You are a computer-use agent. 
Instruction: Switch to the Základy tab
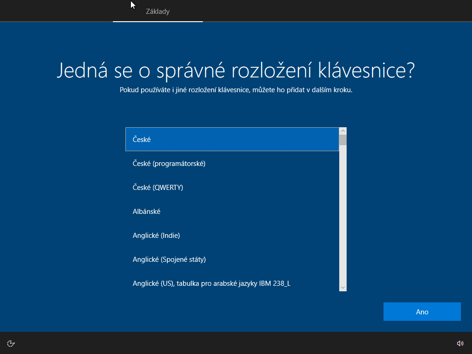point(158,12)
